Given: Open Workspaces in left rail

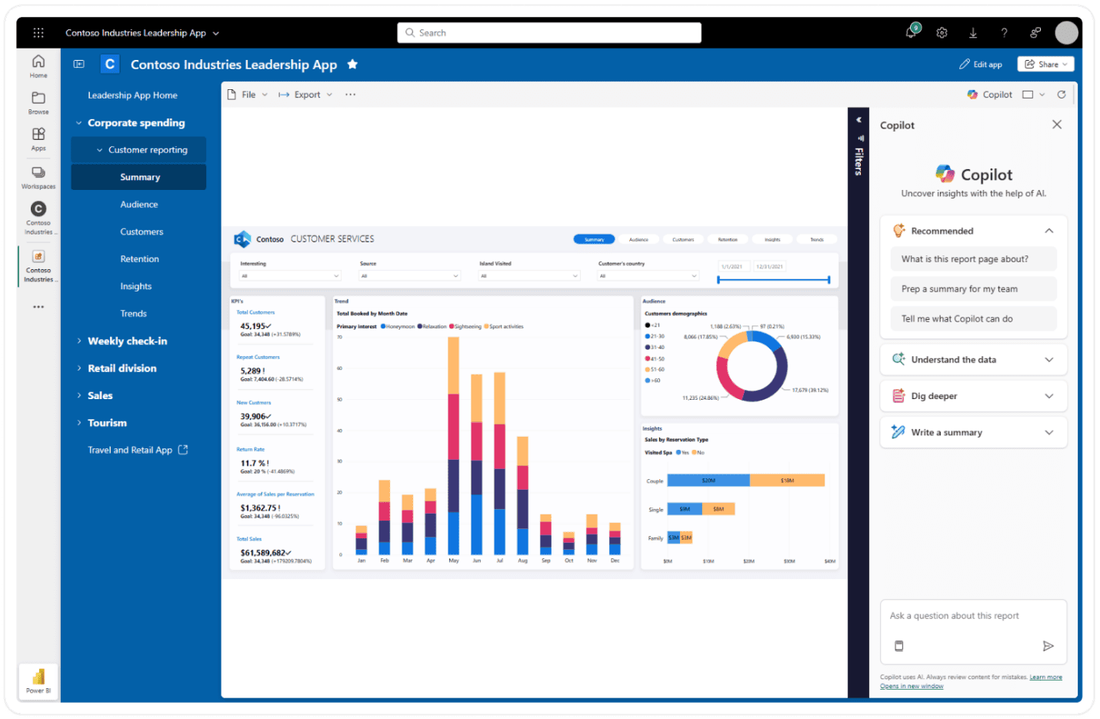Looking at the screenshot, I should (x=38, y=177).
